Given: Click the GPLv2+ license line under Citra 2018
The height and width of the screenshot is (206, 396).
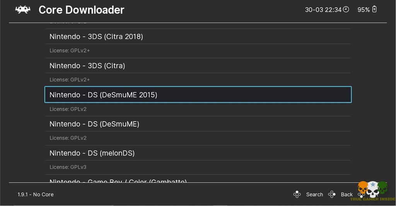Looking at the screenshot, I should pos(70,51).
